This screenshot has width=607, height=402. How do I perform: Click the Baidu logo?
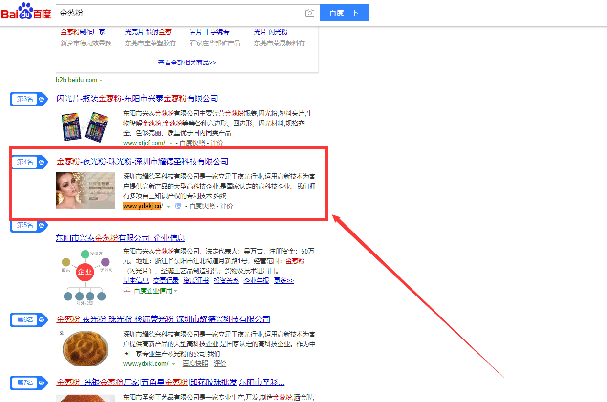coord(26,12)
